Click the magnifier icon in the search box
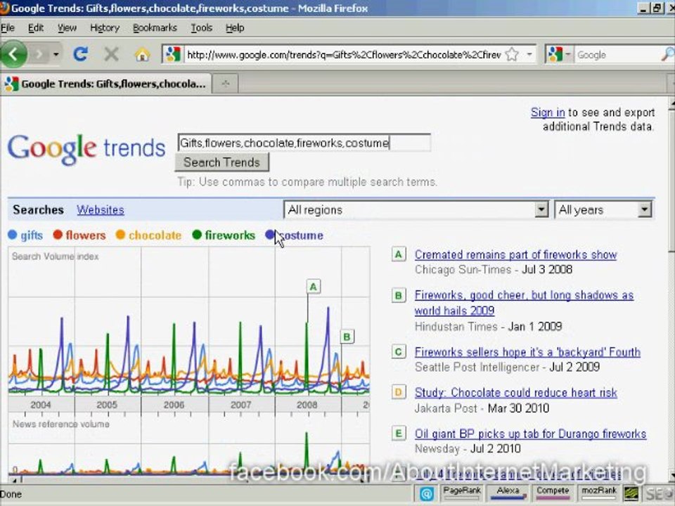The image size is (675, 506). click(668, 55)
